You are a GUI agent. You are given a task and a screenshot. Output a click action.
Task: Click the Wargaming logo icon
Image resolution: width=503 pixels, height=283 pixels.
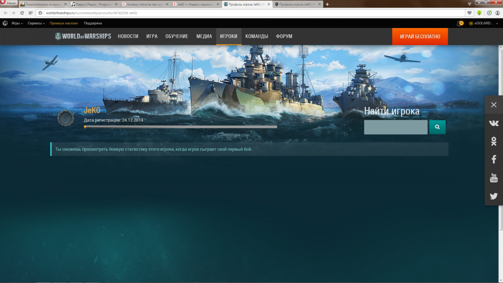click(x=5, y=23)
